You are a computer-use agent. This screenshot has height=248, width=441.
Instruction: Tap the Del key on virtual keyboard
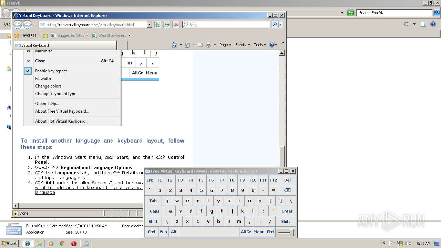pos(287,180)
